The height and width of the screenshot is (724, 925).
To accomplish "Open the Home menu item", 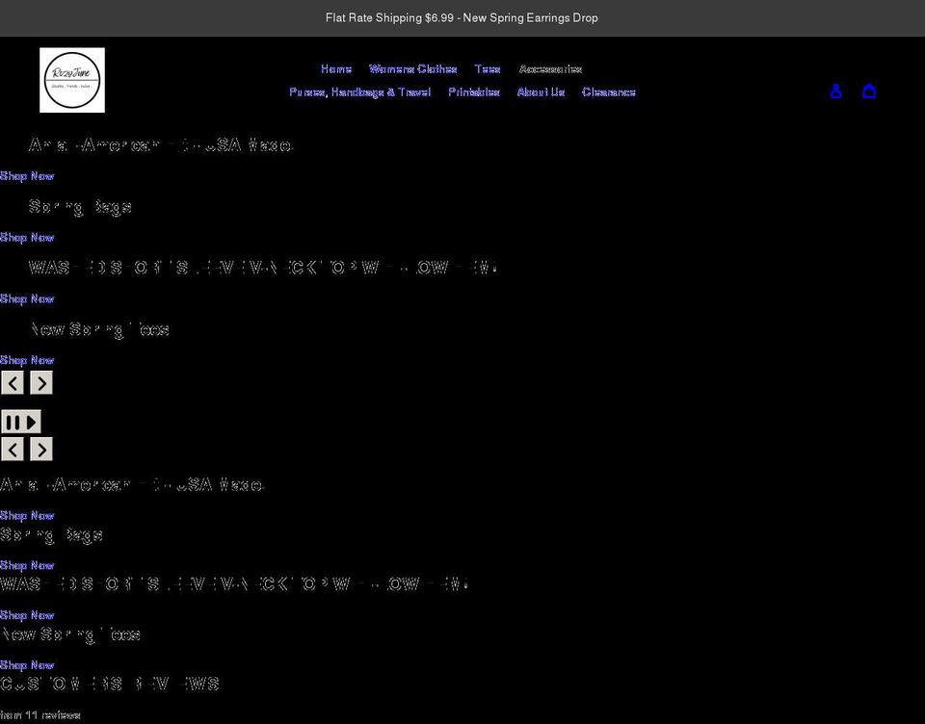I will pos(335,68).
